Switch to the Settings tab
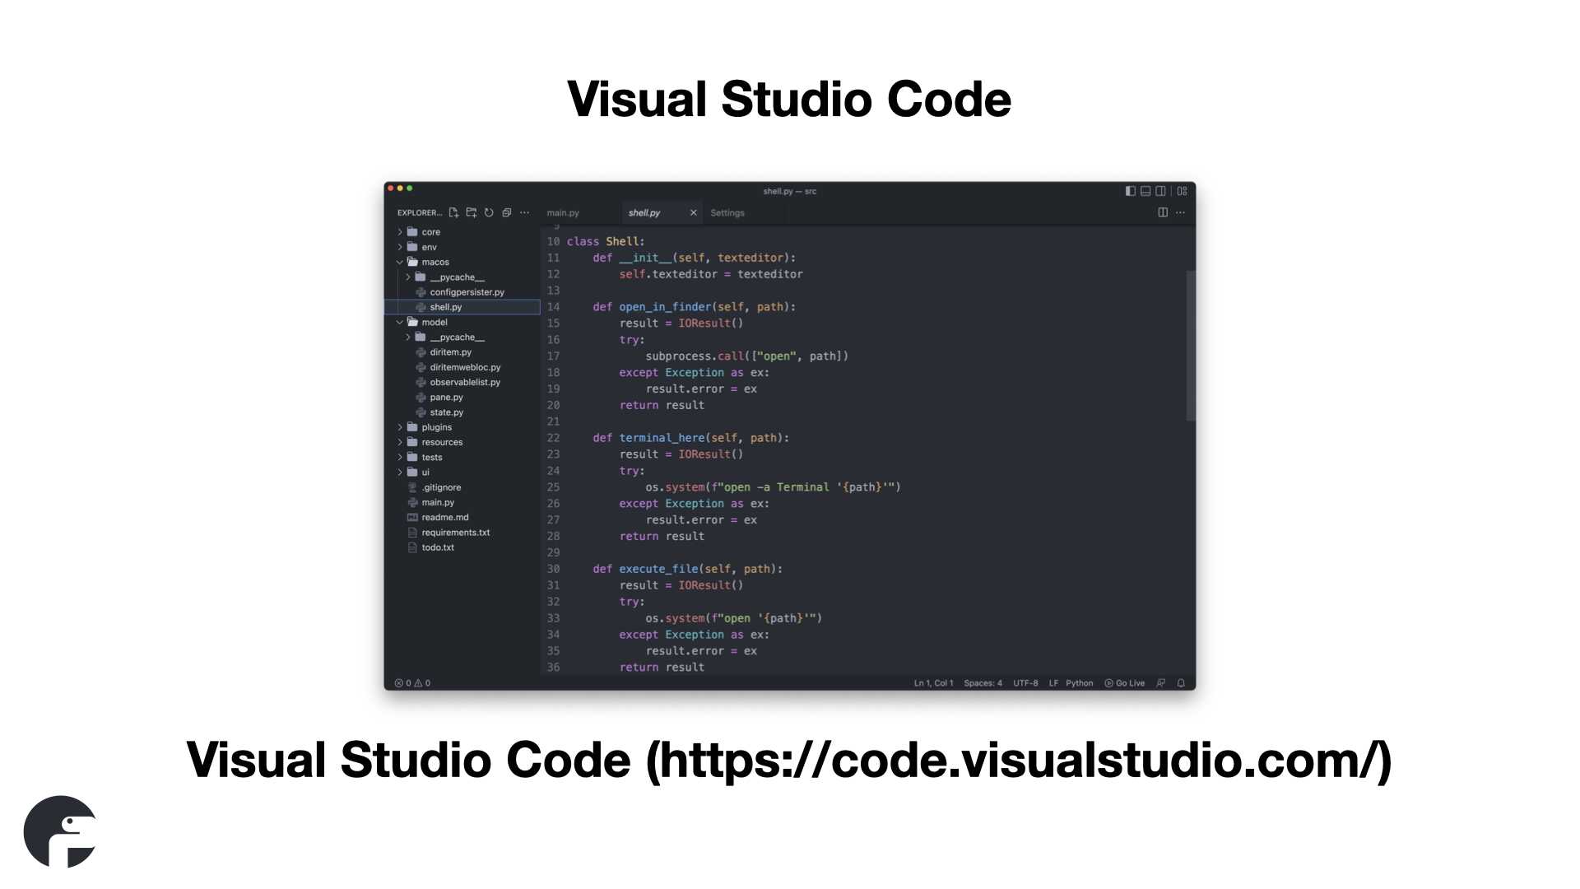The width and height of the screenshot is (1580, 889). pos(727,212)
